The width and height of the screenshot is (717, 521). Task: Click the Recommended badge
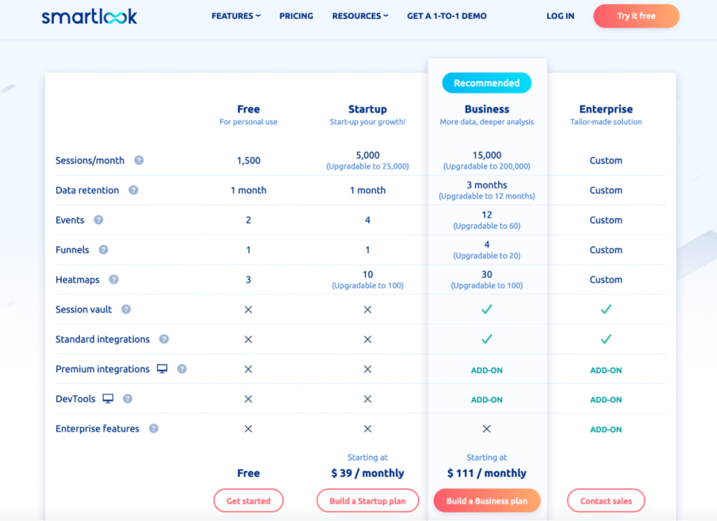coord(487,83)
